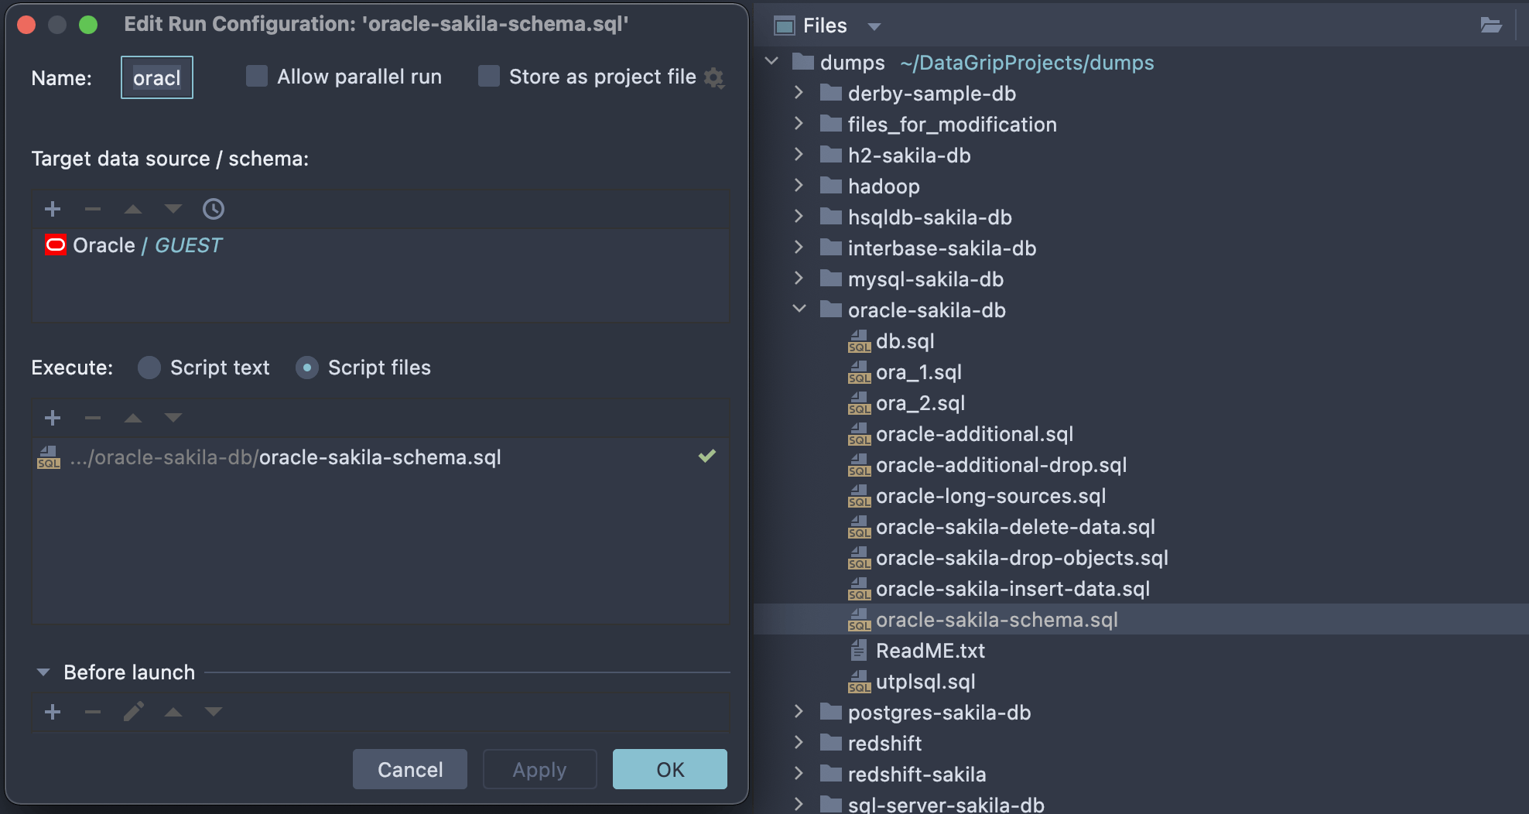The height and width of the screenshot is (814, 1529).
Task: Move target data source down with arrow
Action: [173, 209]
